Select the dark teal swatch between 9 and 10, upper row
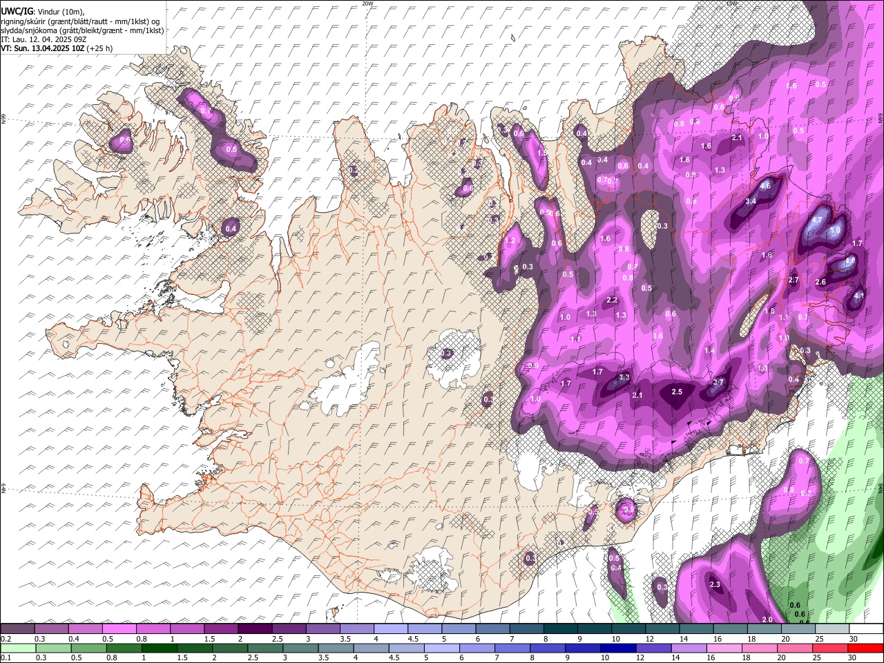 pyautogui.click(x=594, y=629)
